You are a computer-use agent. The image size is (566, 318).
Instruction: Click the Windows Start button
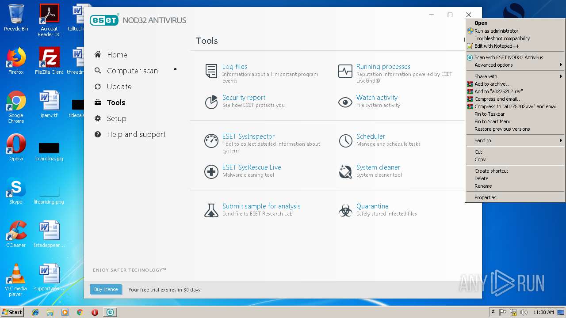[x=12, y=312]
